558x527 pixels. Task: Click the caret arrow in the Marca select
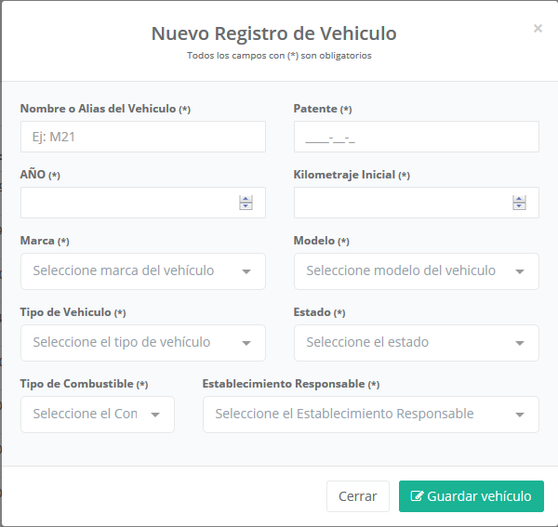[246, 272]
